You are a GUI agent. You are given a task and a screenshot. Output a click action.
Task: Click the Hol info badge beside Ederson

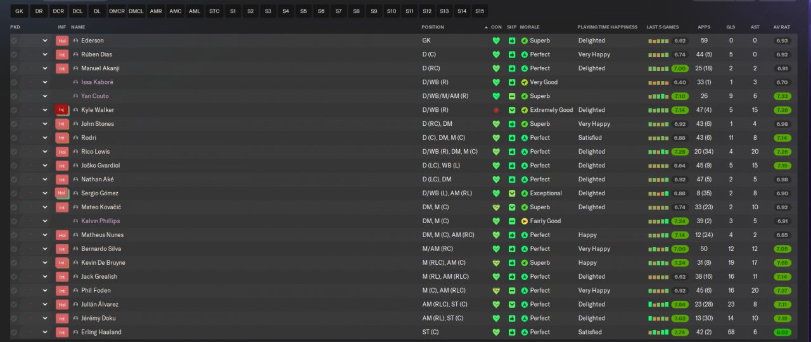(61, 40)
